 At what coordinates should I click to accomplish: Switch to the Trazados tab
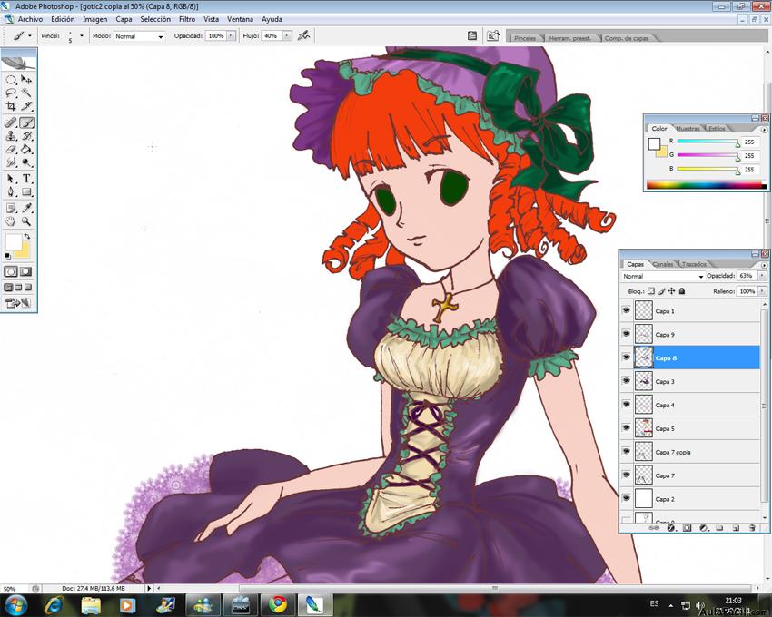pyautogui.click(x=694, y=264)
